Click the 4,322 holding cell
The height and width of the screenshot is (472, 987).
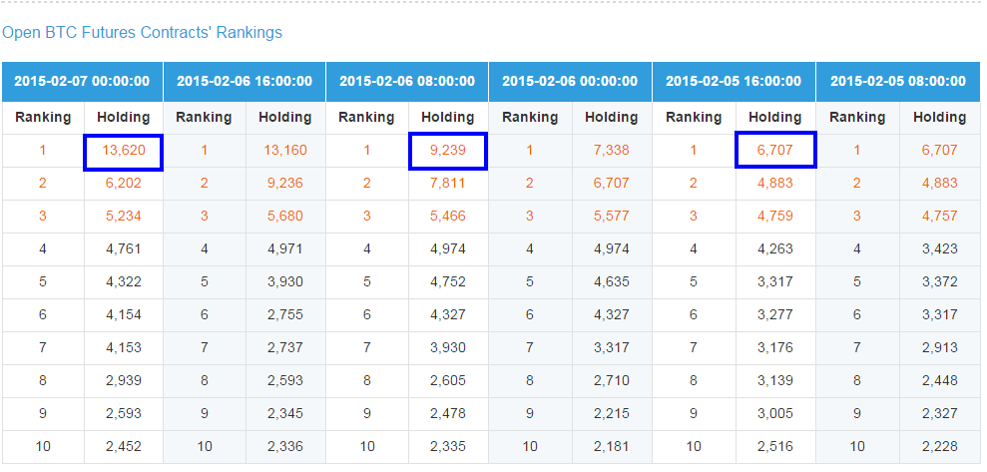pyautogui.click(x=124, y=282)
